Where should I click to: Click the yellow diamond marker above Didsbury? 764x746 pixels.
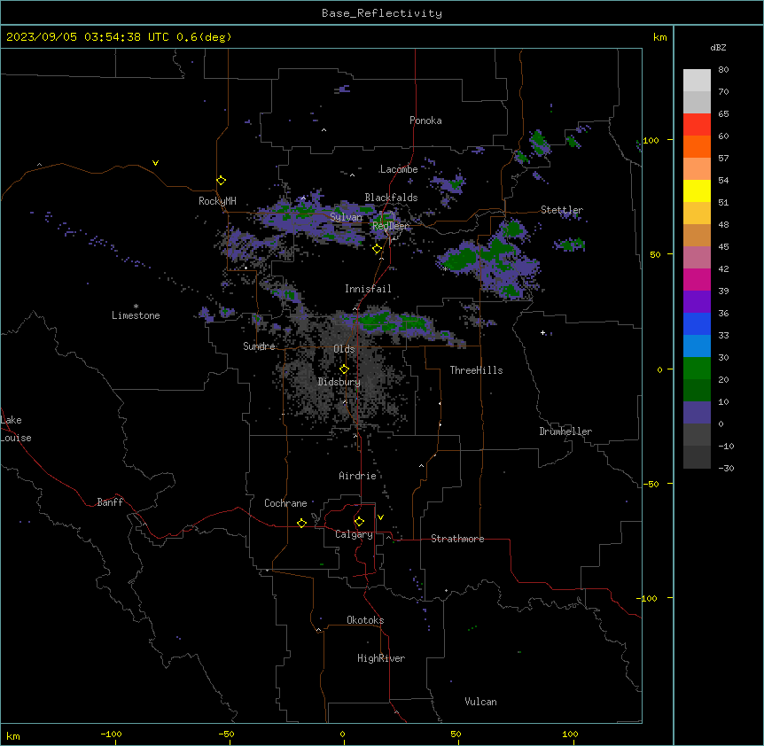point(344,369)
